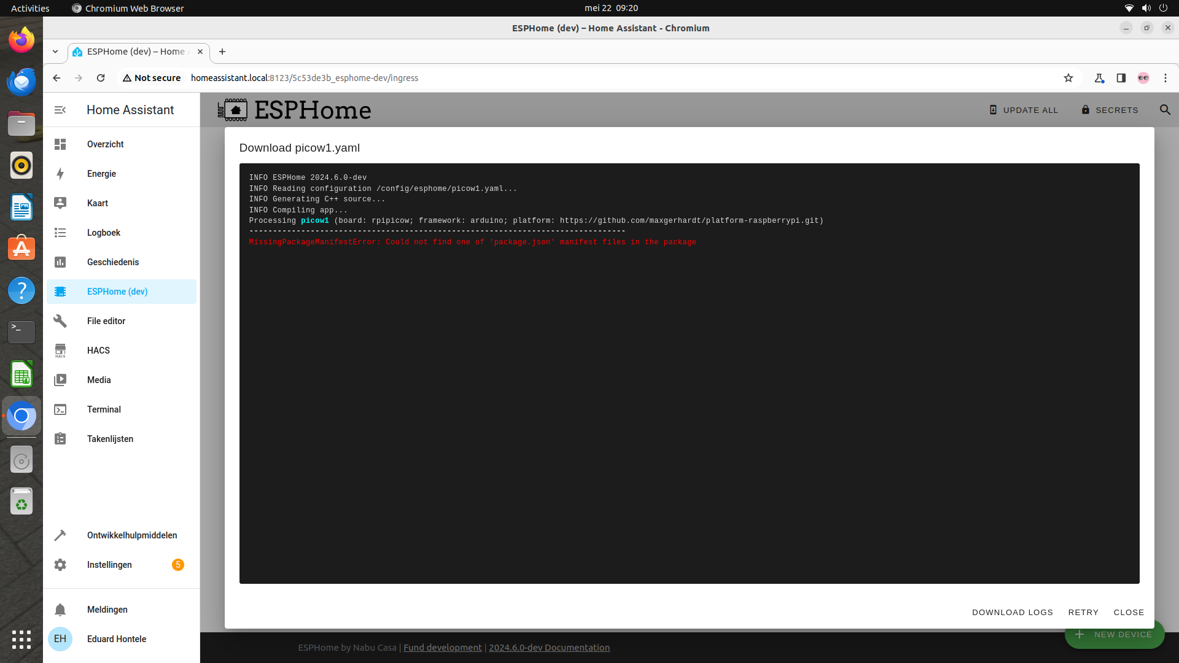Toggle the Chromium side panel icon
This screenshot has width=1179, height=663.
(x=1121, y=78)
